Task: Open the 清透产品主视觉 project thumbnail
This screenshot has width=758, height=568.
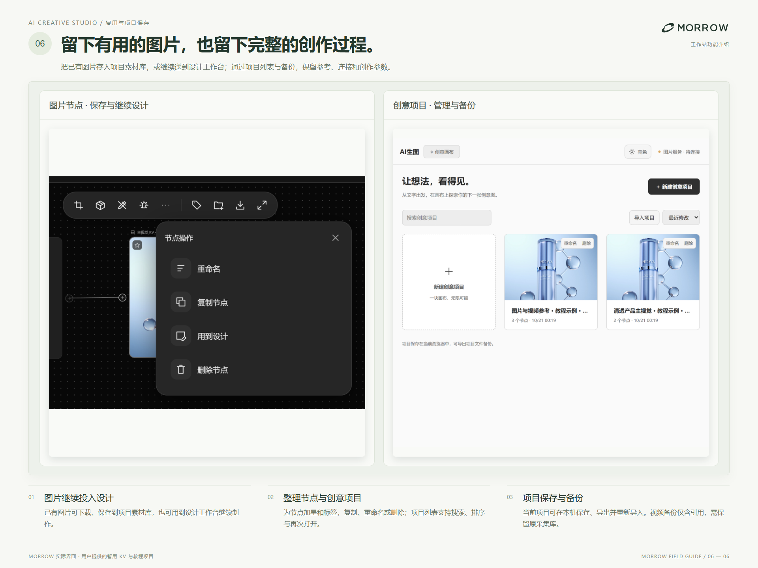Action: 653,267
